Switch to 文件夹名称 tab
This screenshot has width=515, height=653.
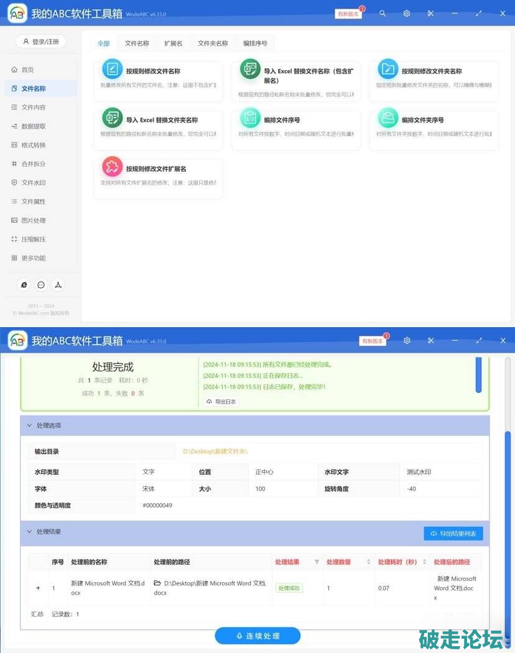(x=213, y=44)
